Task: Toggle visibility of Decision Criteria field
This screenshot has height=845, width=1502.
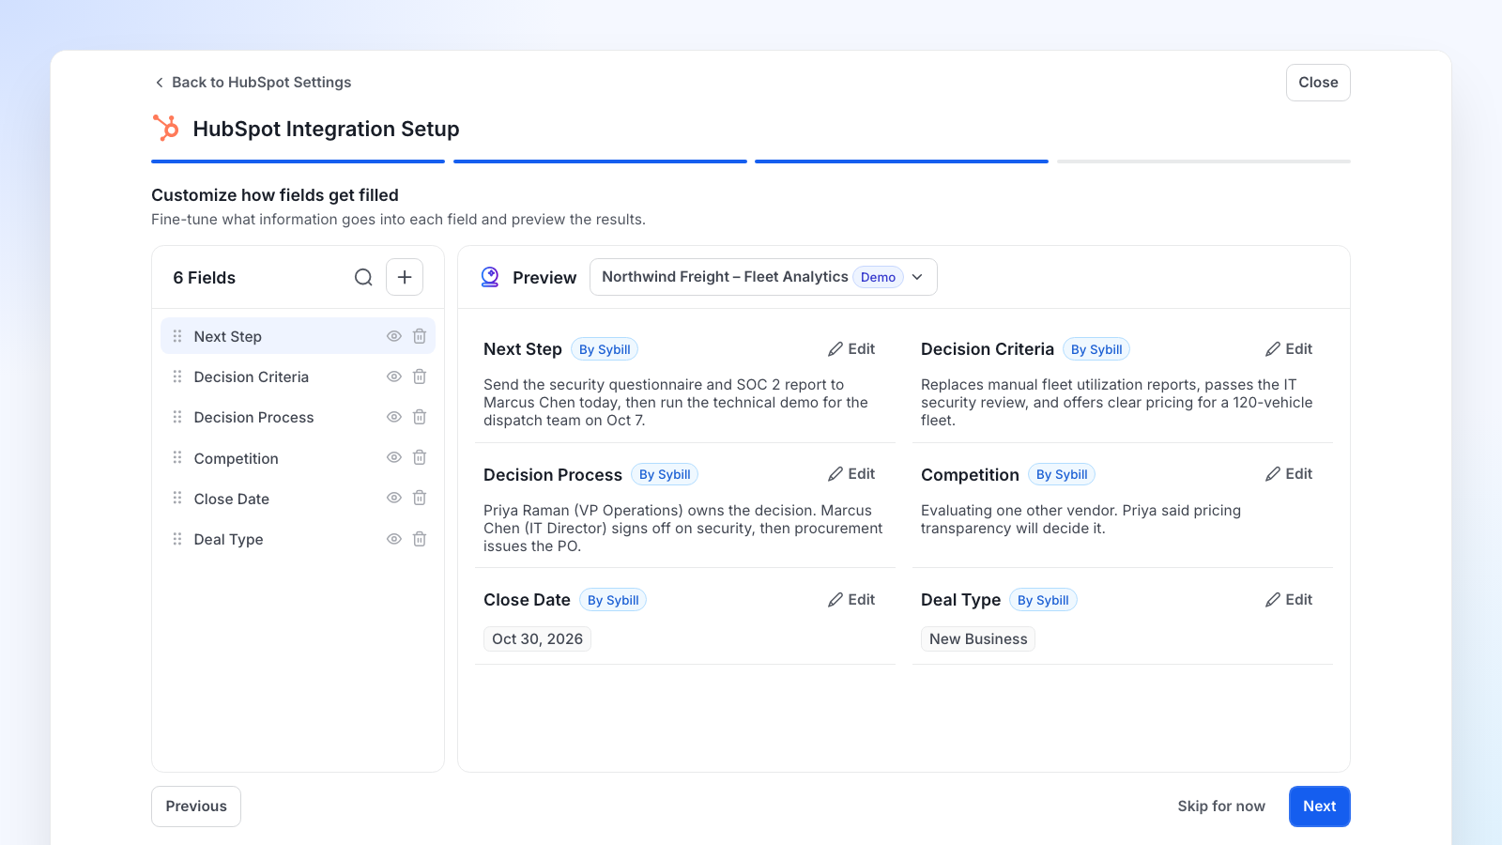Action: point(394,376)
